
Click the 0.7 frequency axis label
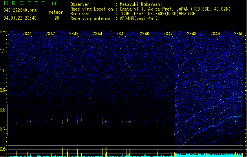4,130
